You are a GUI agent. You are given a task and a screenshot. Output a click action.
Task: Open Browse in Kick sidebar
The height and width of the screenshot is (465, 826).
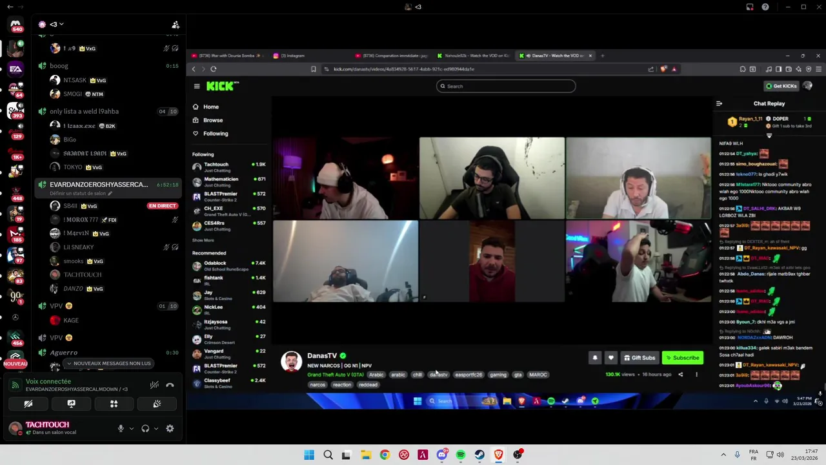(212, 120)
